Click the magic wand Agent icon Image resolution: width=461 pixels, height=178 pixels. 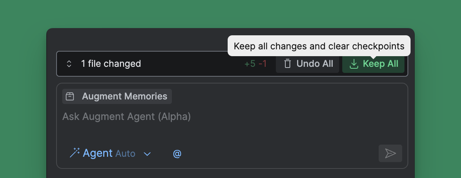74,153
